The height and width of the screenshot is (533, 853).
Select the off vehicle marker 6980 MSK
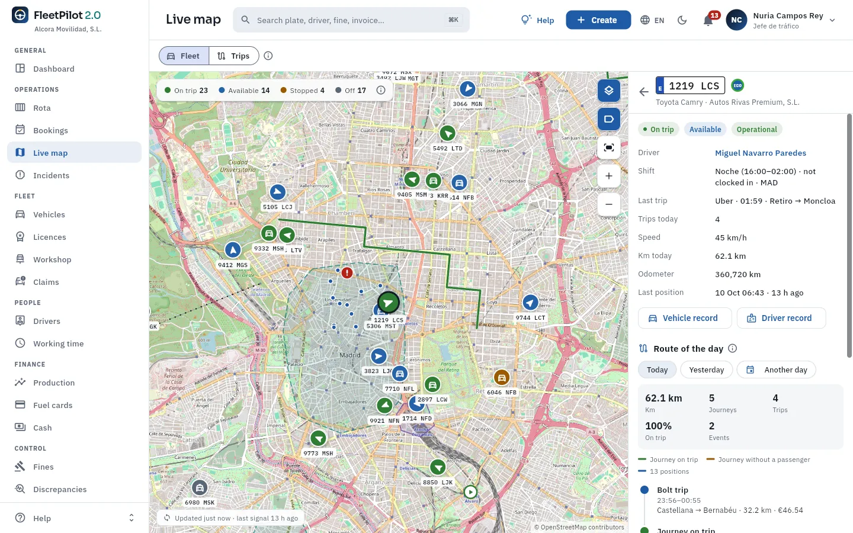click(x=200, y=488)
